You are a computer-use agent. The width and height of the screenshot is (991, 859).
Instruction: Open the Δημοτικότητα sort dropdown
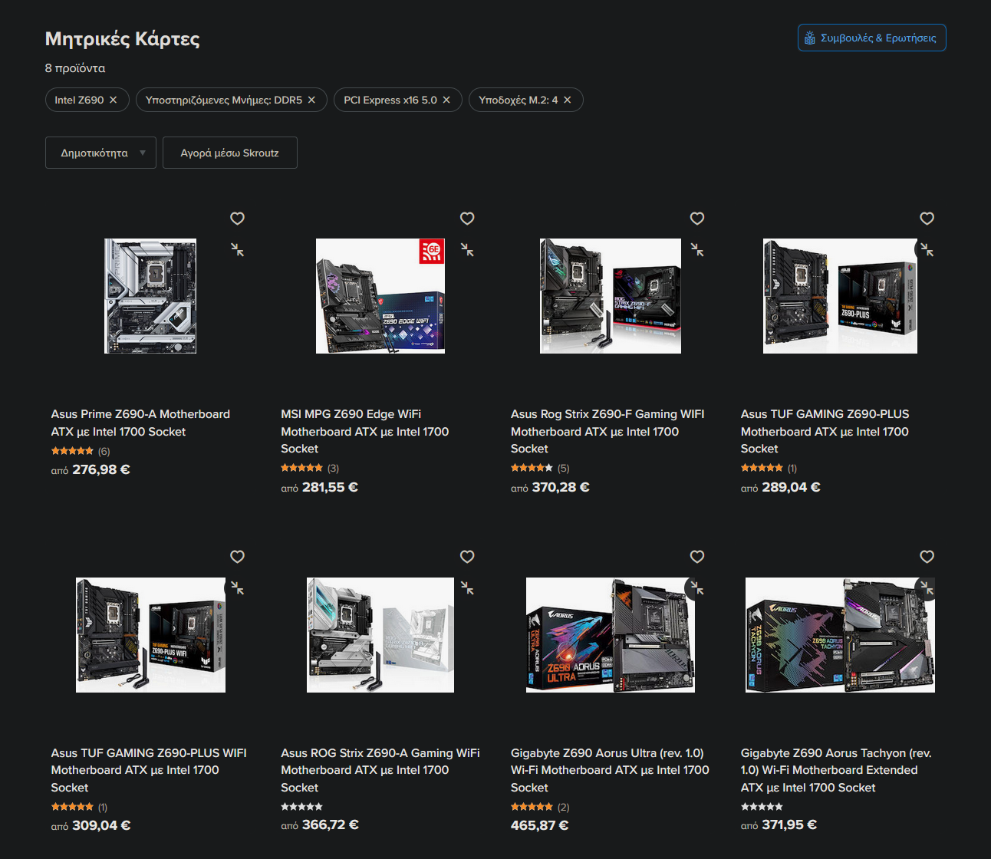[x=100, y=153]
